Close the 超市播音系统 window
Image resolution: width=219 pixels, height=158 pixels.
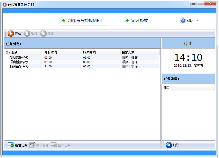coord(210,3)
